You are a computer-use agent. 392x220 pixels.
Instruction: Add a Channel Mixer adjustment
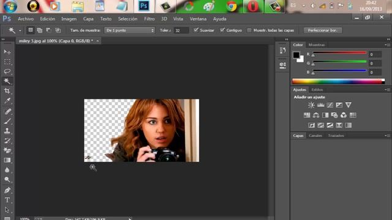click(x=344, y=115)
